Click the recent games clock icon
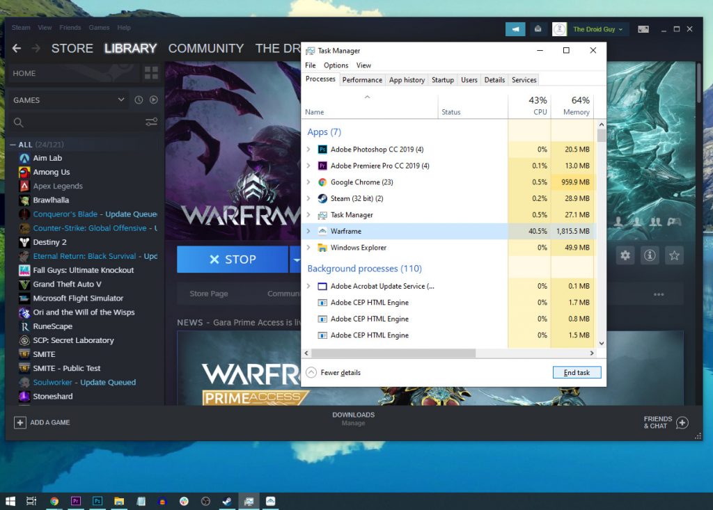This screenshot has width=713, height=510. pos(139,100)
